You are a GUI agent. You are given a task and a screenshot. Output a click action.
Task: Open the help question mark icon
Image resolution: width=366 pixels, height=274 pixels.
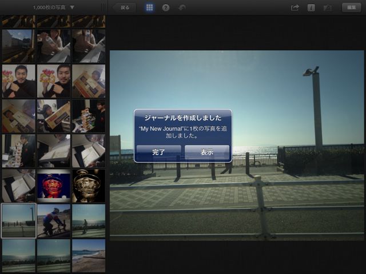166,8
